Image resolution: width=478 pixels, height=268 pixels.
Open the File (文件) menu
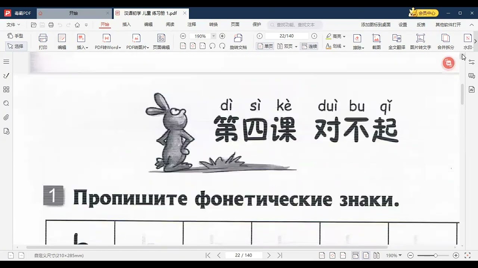point(13,25)
